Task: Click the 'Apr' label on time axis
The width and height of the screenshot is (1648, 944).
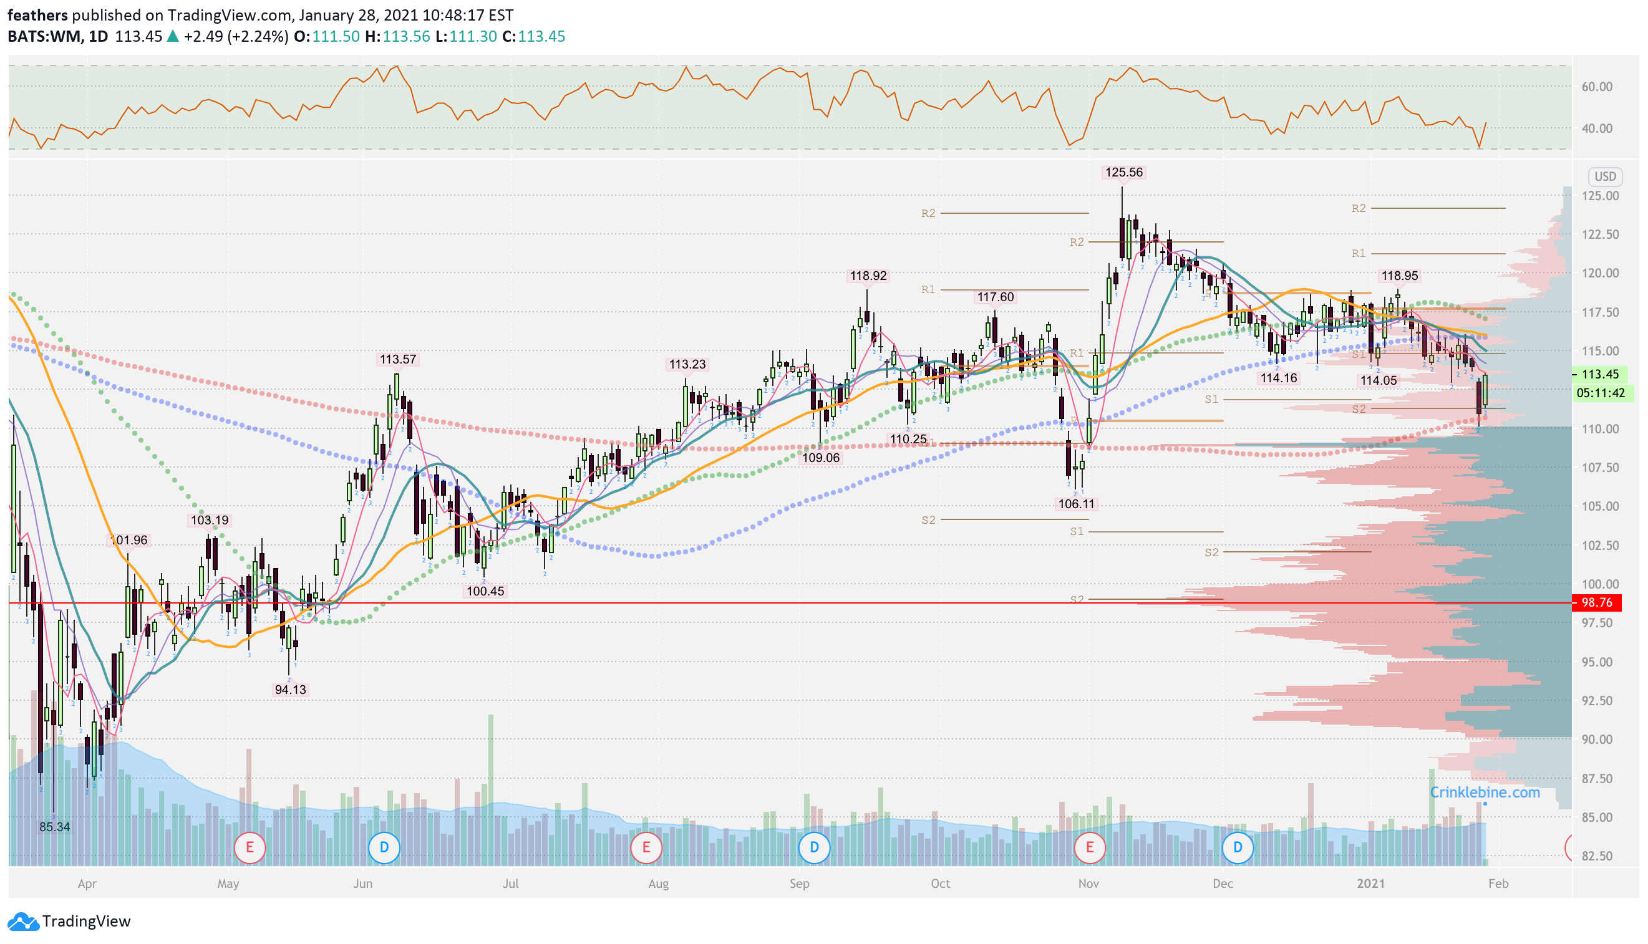Action: 87,884
